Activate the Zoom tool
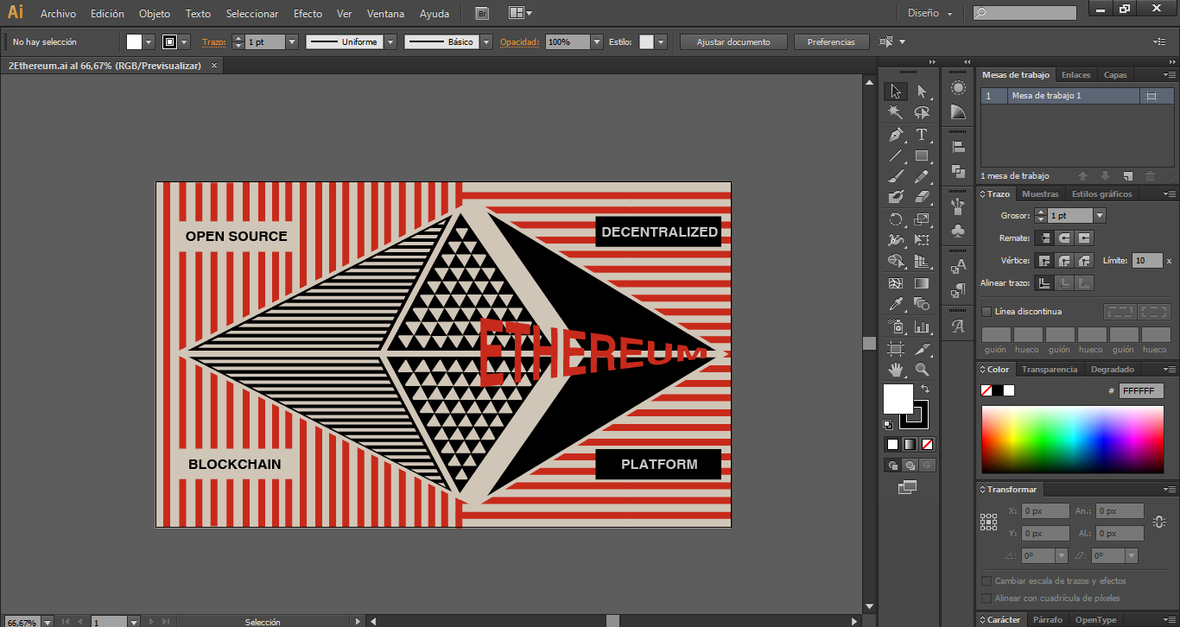Screen dimensions: 1180x627 click(x=922, y=370)
